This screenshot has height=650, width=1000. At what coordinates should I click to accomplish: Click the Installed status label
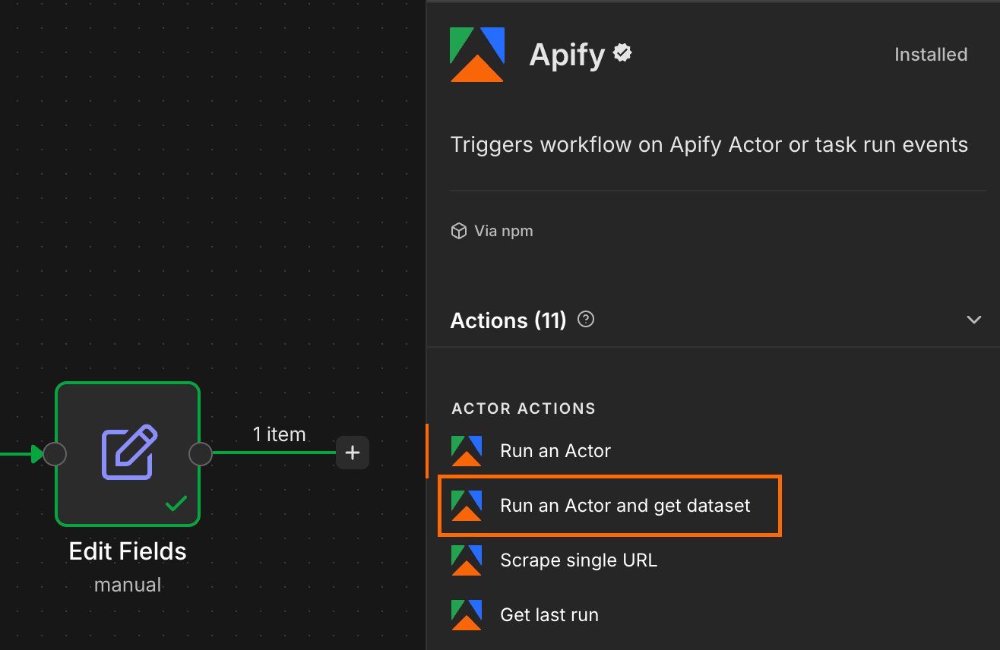tap(931, 55)
